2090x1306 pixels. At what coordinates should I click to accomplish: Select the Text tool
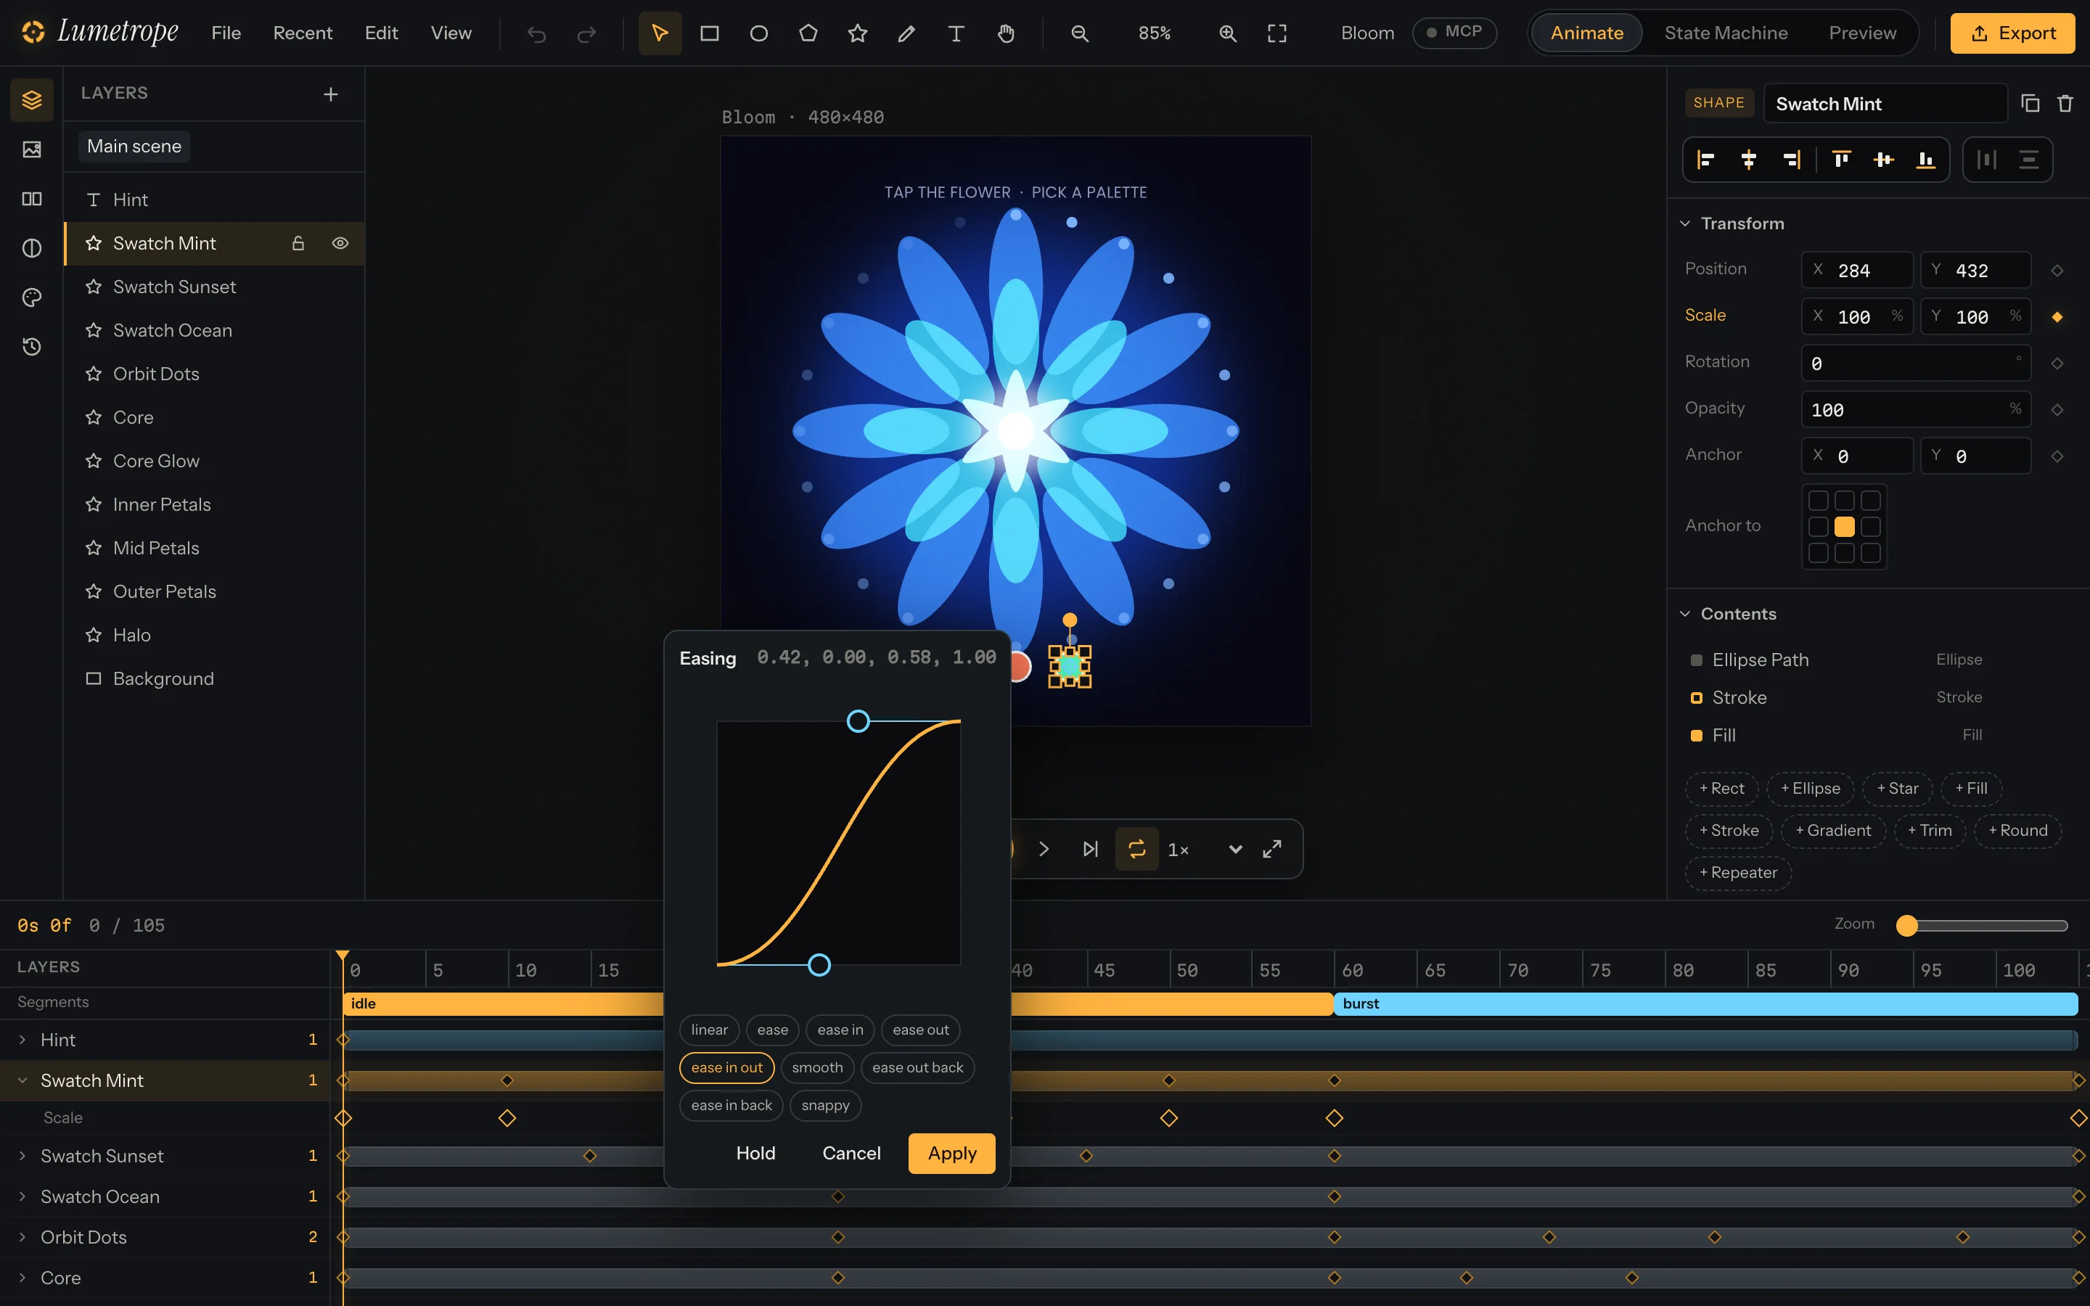955,33
